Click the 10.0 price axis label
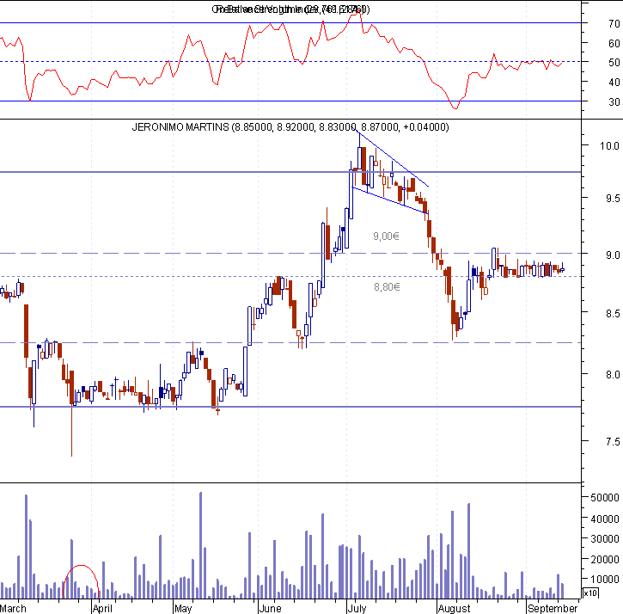 (609, 146)
